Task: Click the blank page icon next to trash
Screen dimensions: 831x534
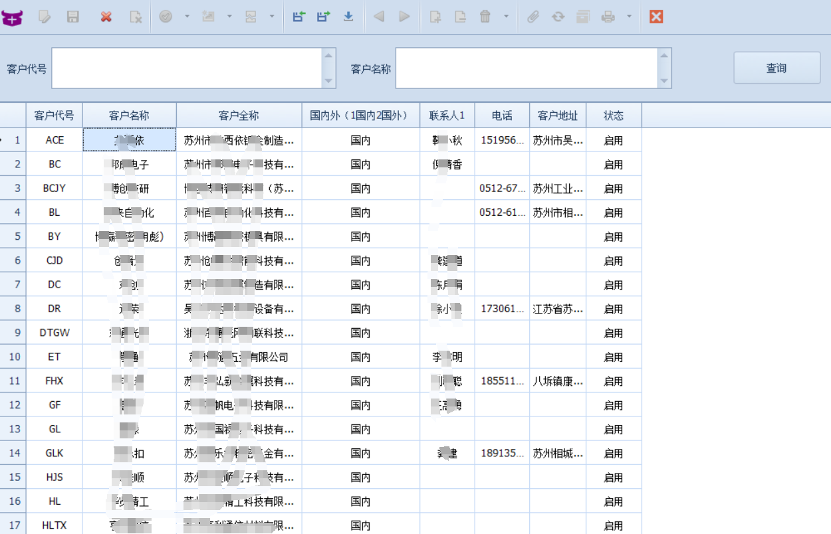Action: [460, 17]
